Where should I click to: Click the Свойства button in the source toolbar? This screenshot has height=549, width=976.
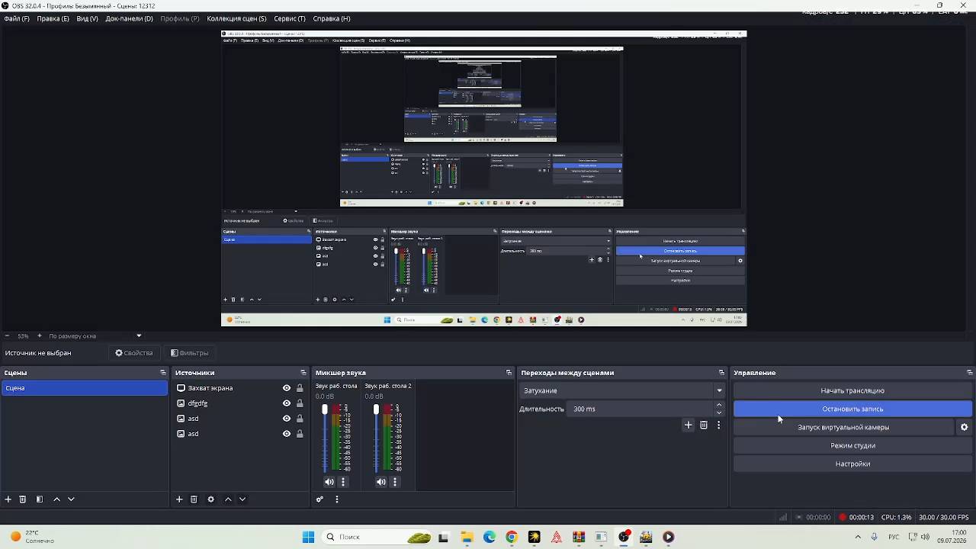(x=134, y=353)
